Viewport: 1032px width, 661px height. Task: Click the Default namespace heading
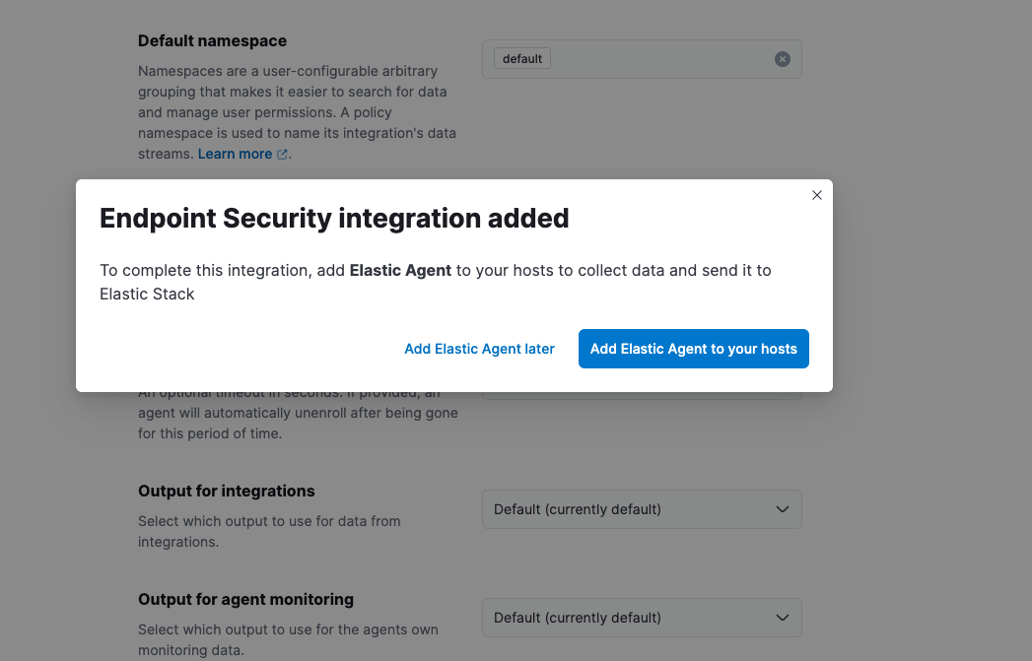coord(212,40)
